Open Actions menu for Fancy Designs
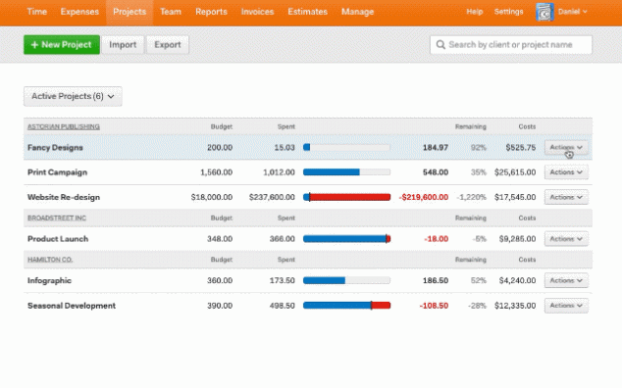The image size is (622, 388). pos(566,147)
